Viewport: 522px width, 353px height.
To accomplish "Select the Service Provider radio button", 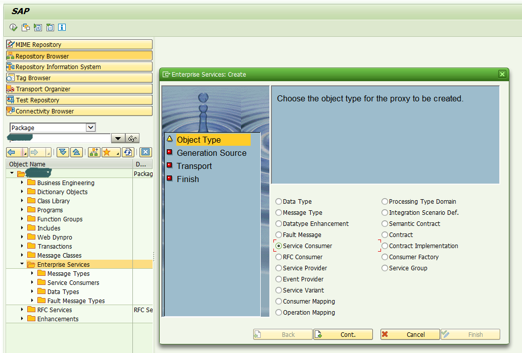I will (x=278, y=268).
